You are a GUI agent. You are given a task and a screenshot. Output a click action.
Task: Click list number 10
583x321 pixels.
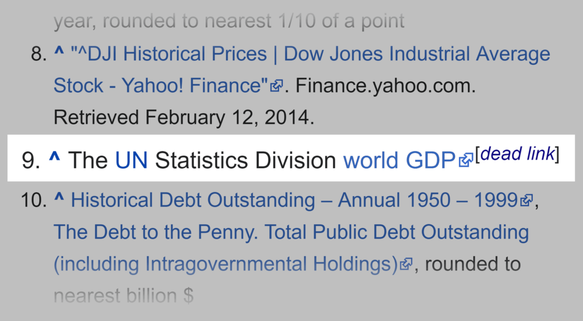pyautogui.click(x=32, y=200)
